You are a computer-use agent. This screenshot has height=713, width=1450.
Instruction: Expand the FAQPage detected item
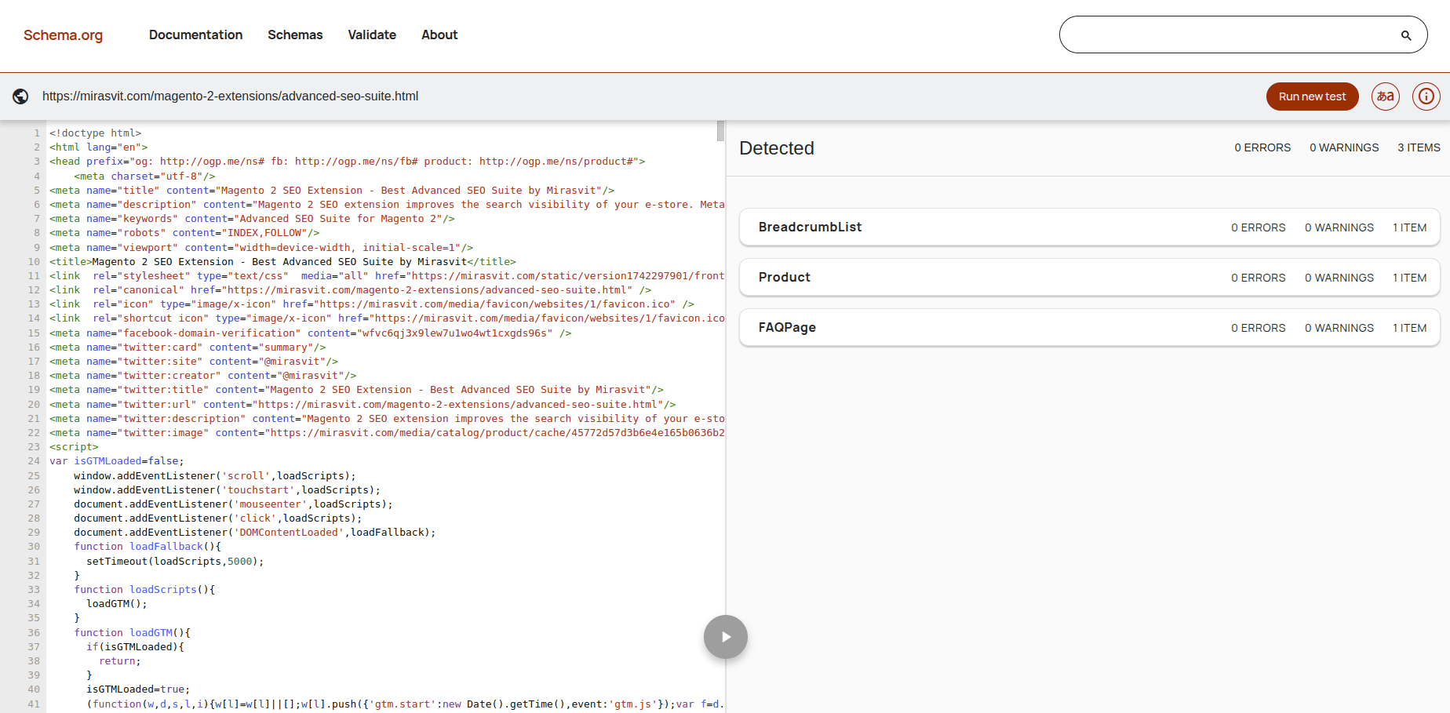coord(786,327)
